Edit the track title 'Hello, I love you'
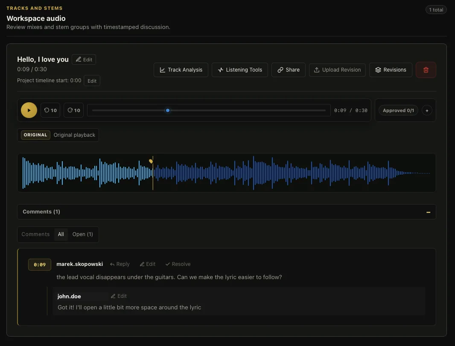 84,59
